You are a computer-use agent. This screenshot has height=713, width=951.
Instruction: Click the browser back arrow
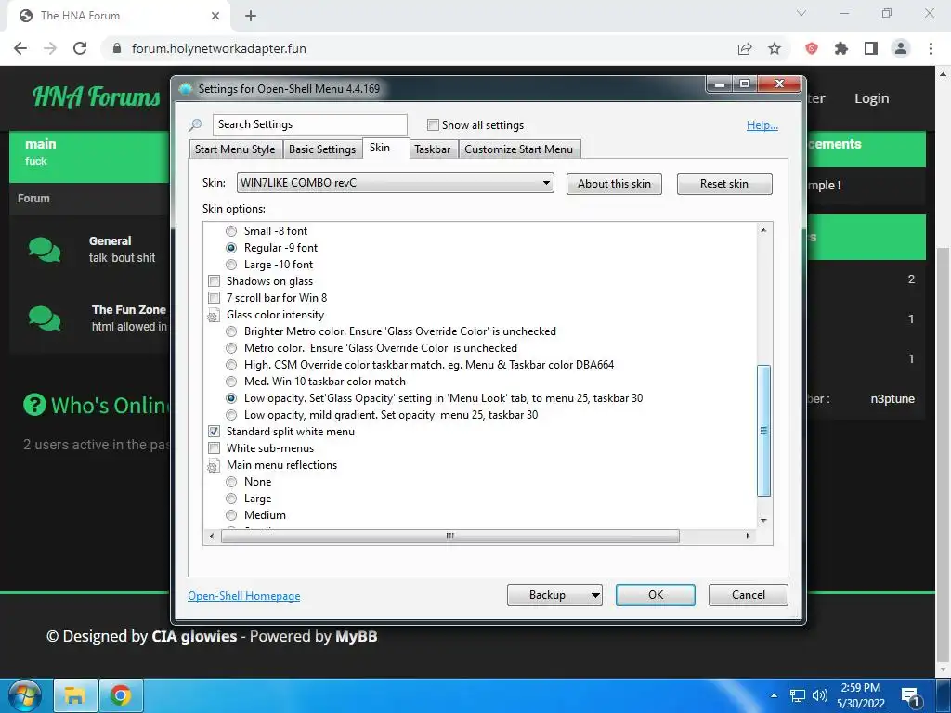pyautogui.click(x=20, y=48)
